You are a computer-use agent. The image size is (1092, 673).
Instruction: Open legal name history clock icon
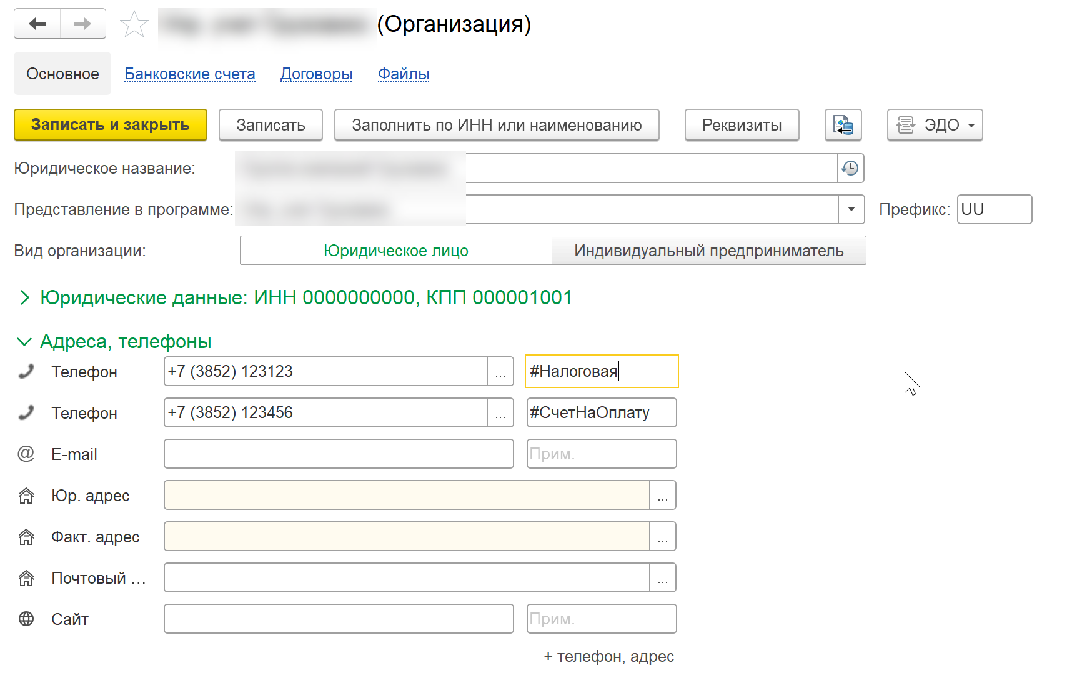850,168
